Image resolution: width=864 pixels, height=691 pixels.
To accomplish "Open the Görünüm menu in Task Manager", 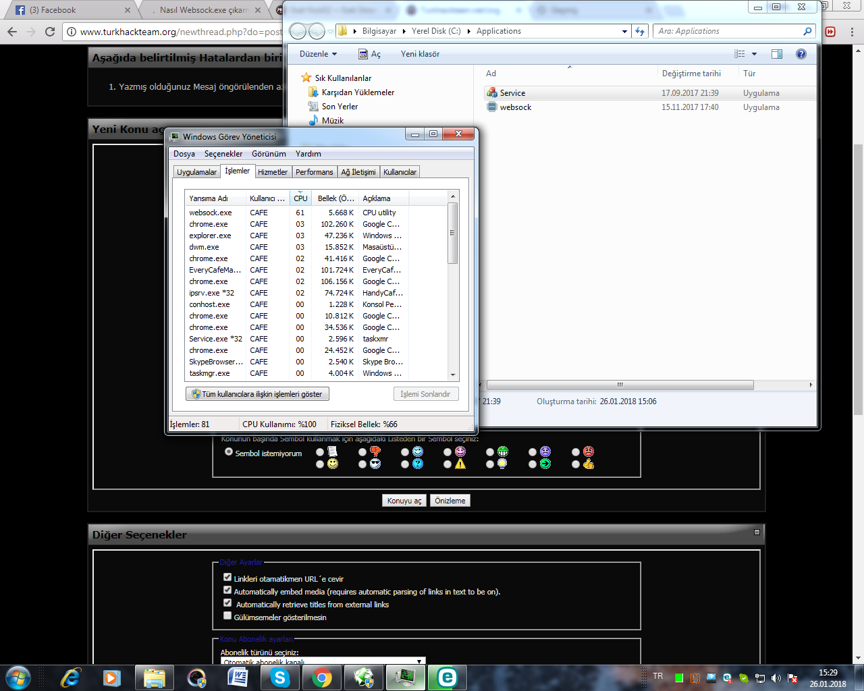I will coord(269,154).
